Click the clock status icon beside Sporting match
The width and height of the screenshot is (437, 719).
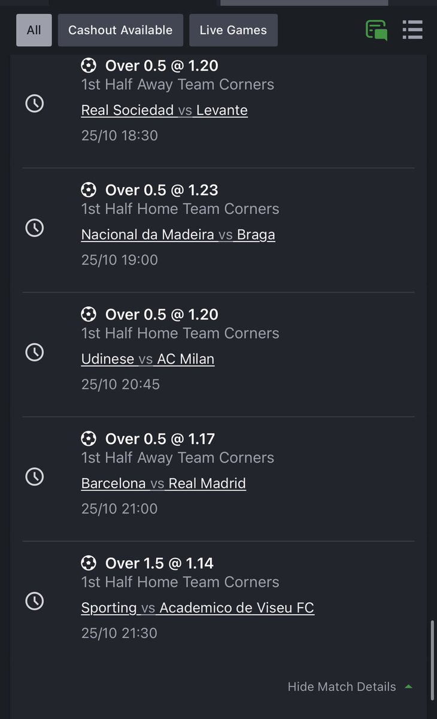(x=35, y=601)
